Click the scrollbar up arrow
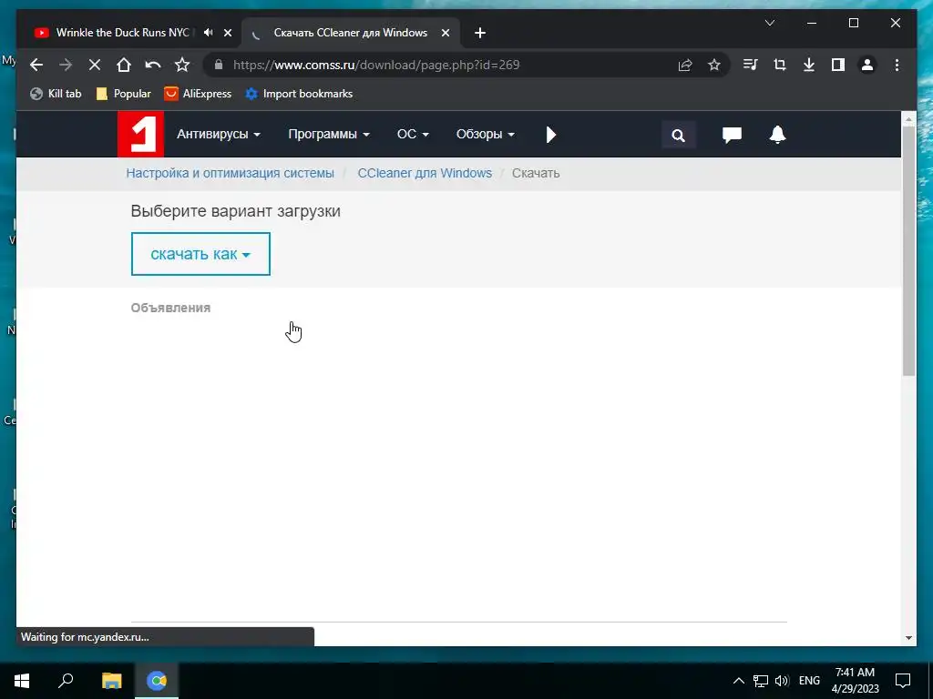This screenshot has width=933, height=699. pyautogui.click(x=908, y=119)
